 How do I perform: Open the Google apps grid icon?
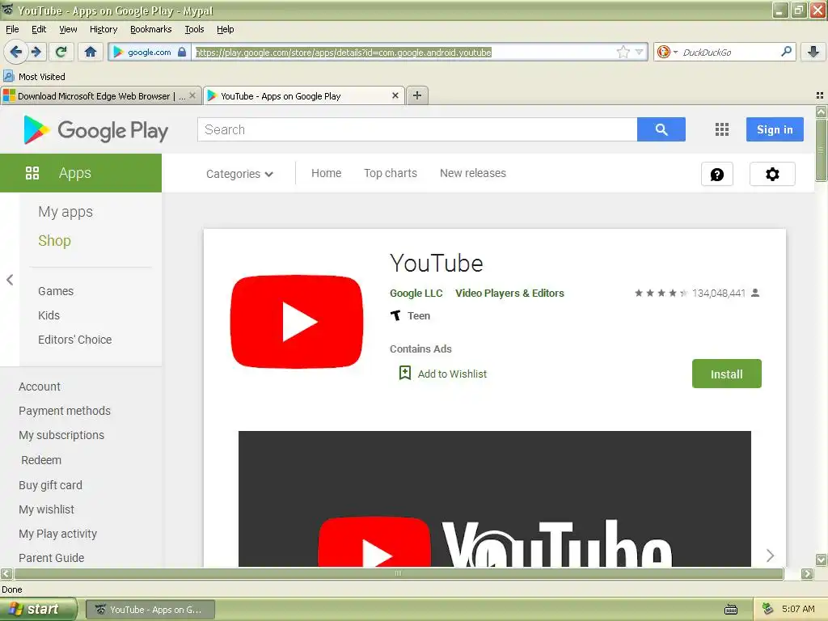[722, 129]
